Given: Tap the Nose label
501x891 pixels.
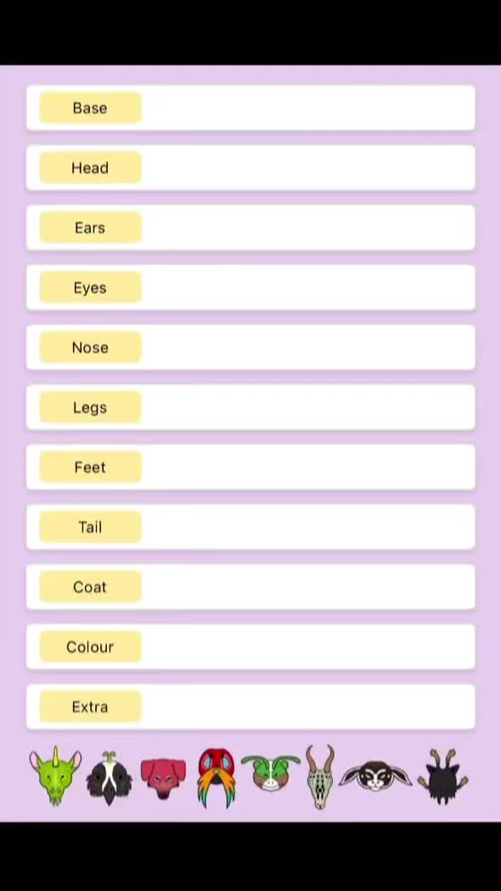Looking at the screenshot, I should [x=90, y=348].
